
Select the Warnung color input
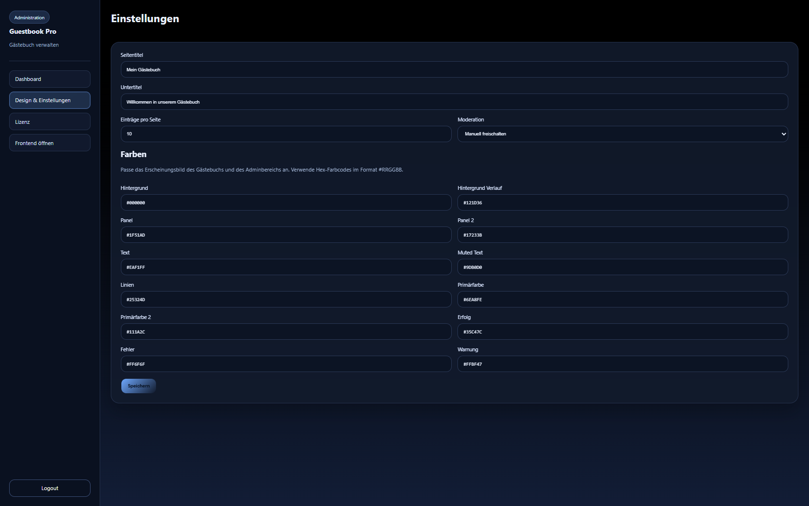click(x=622, y=364)
